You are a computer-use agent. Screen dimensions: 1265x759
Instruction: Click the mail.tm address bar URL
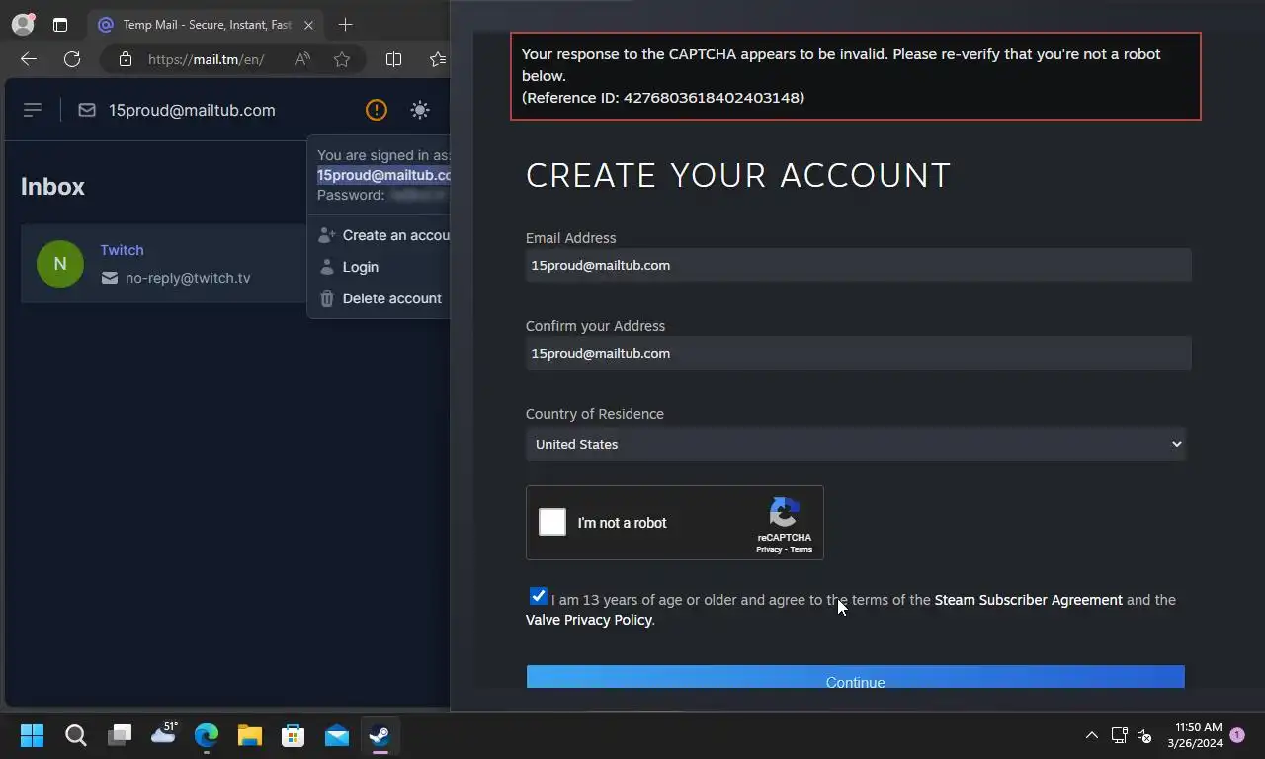[x=207, y=59]
